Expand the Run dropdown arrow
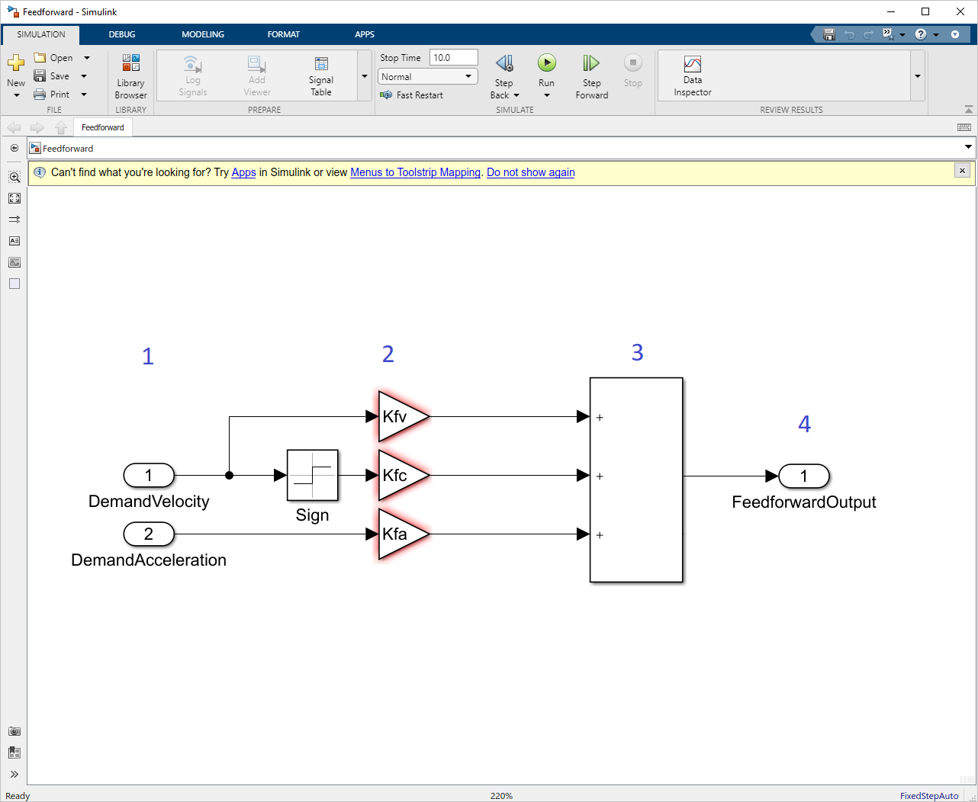 (x=547, y=95)
